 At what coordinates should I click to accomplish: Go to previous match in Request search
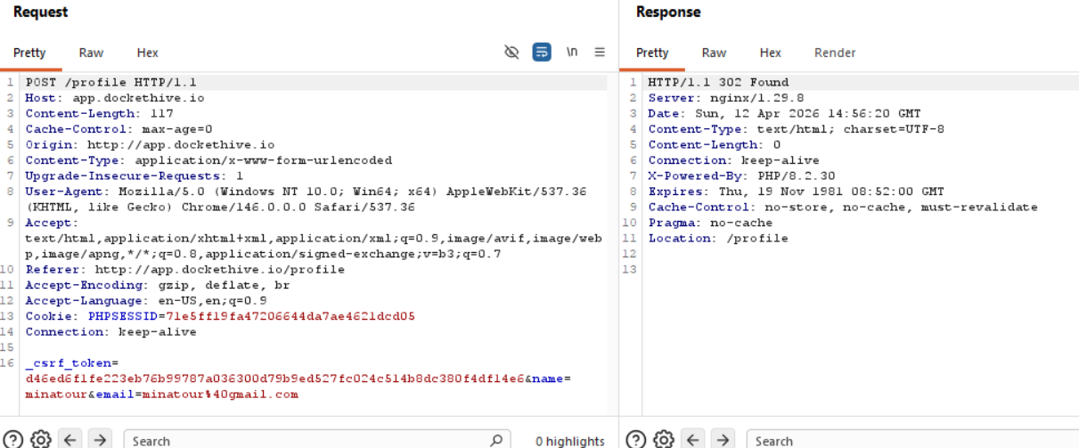[x=70, y=439]
